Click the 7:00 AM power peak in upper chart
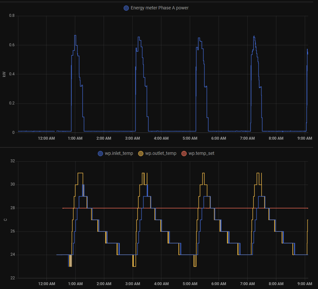 254,37
